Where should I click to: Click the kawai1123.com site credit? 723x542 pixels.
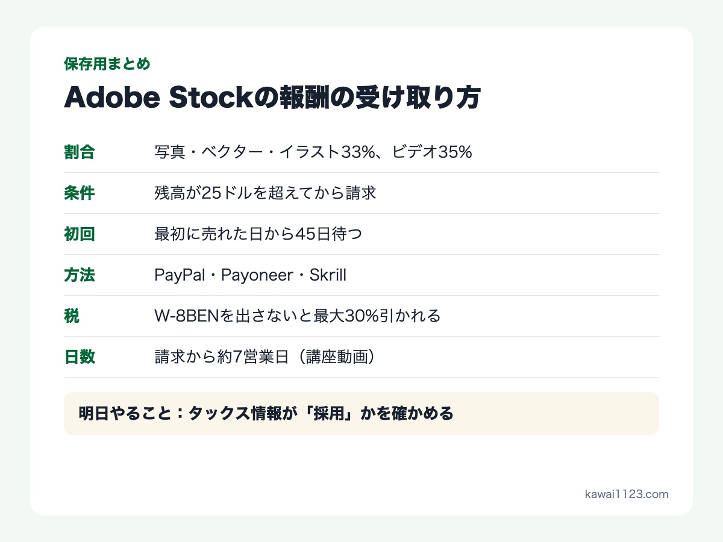coord(627,494)
